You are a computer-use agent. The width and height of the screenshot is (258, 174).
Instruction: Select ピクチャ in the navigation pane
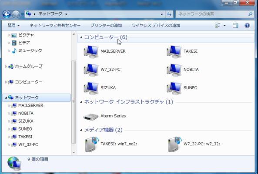click(x=26, y=35)
